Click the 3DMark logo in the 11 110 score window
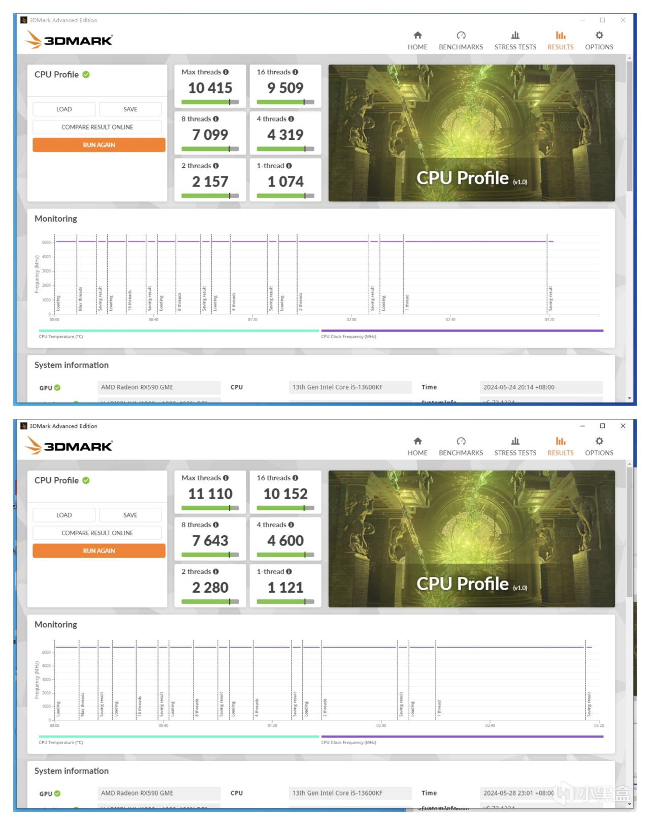Viewport: 650px width, 825px height. [x=69, y=445]
